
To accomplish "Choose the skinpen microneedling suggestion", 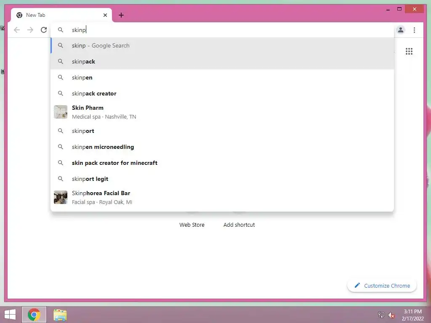I will pyautogui.click(x=222, y=147).
